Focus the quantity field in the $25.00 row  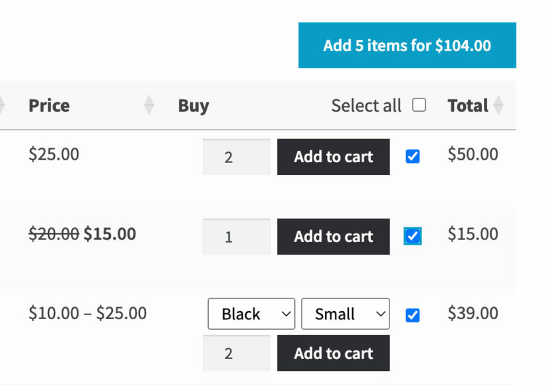coord(236,157)
